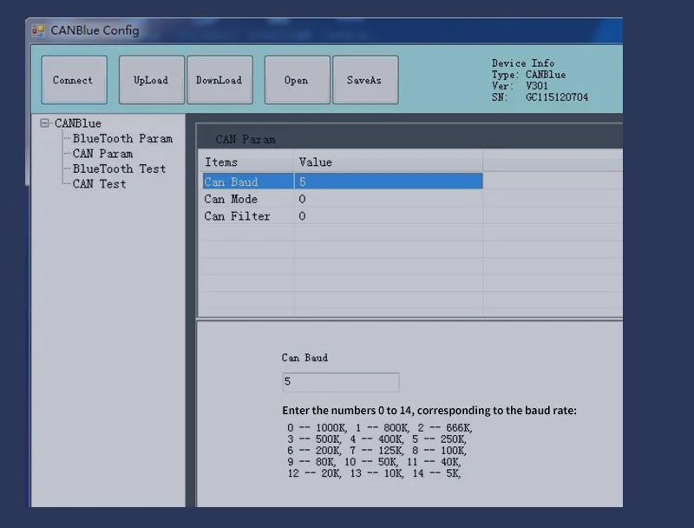Click the UpLoad button
Viewport: 694px width, 528px height.
point(151,80)
